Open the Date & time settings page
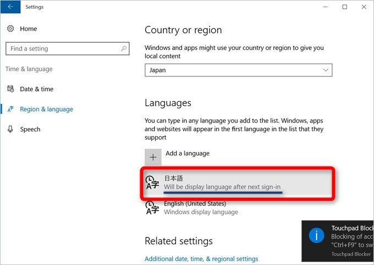 click(x=36, y=89)
